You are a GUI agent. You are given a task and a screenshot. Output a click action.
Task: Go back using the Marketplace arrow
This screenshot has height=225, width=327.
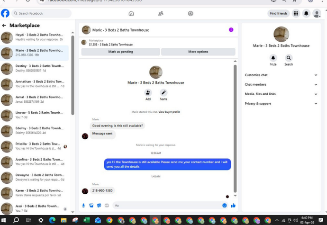[x=4, y=26]
